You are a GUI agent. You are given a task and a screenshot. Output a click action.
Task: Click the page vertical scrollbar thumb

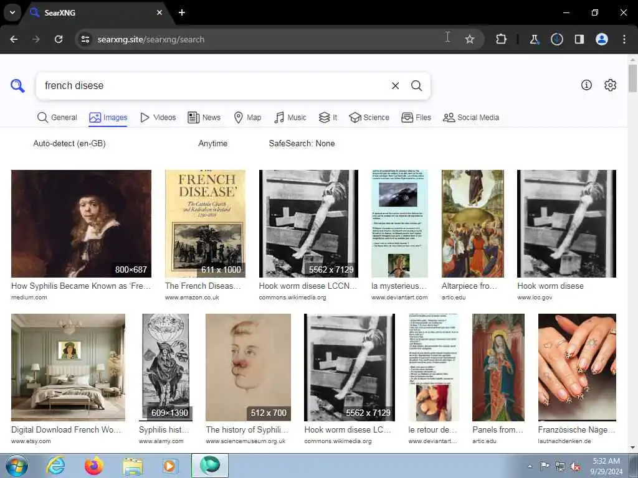click(633, 78)
